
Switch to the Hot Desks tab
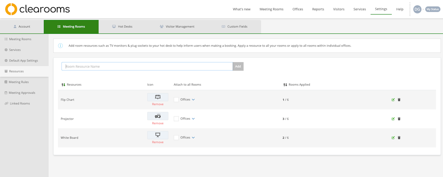click(123, 27)
